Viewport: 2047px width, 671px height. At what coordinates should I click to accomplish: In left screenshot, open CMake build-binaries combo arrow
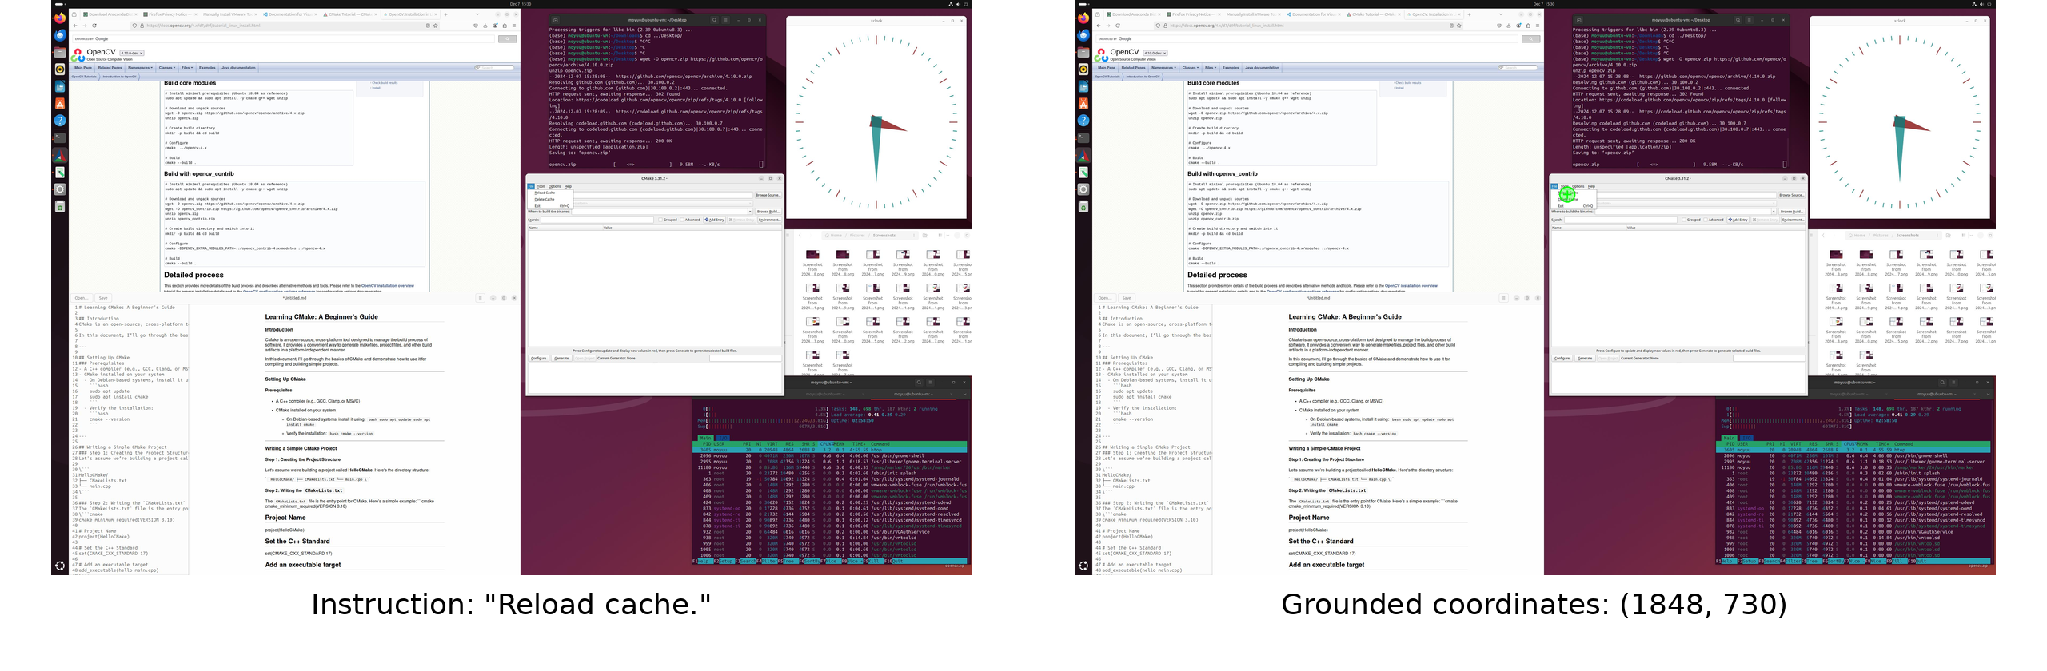[x=750, y=212]
